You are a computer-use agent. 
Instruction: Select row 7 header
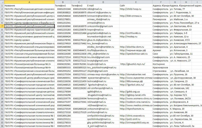2,26
